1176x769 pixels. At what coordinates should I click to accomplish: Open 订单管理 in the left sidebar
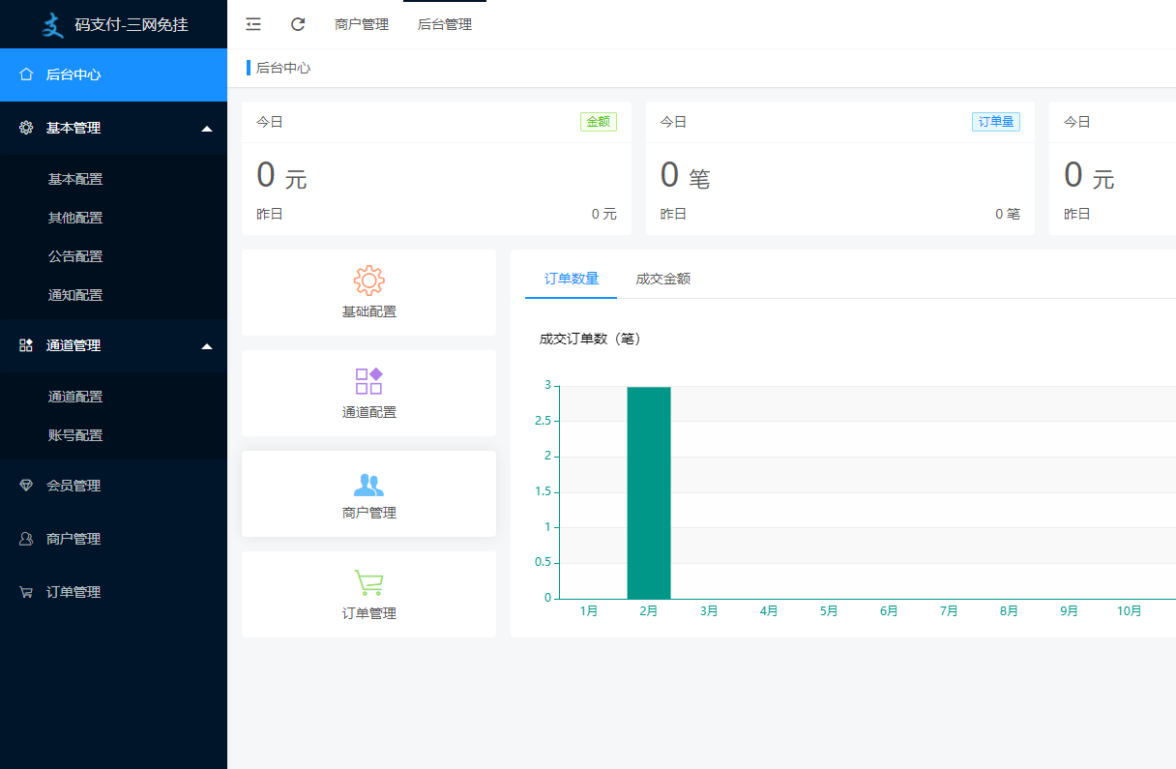pyautogui.click(x=73, y=592)
